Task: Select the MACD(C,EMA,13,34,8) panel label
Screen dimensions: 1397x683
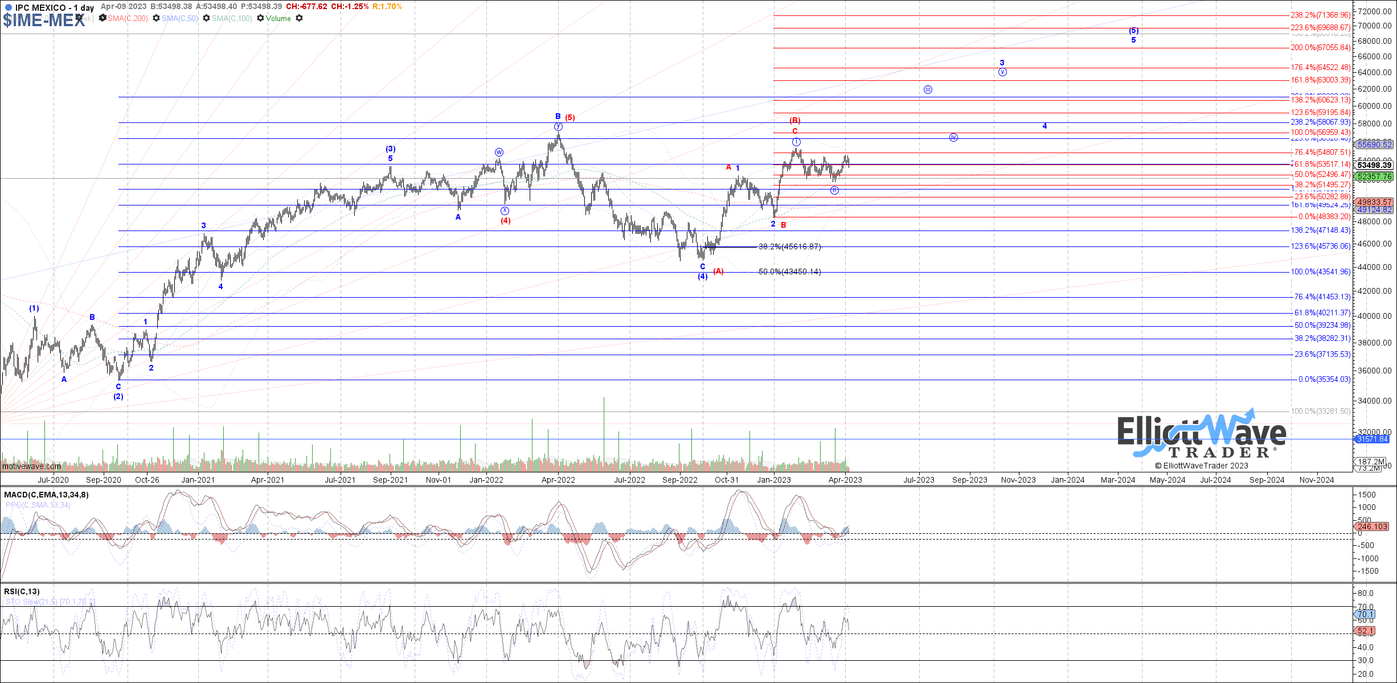Action: coord(46,495)
